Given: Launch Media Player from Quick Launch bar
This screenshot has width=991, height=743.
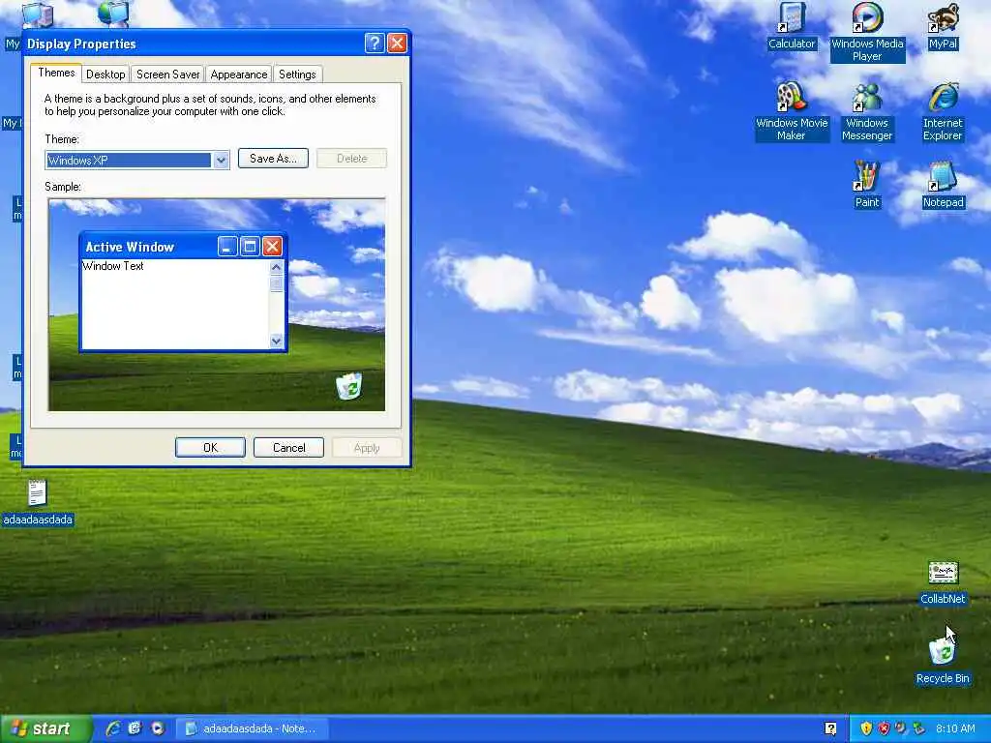Looking at the screenshot, I should point(158,728).
